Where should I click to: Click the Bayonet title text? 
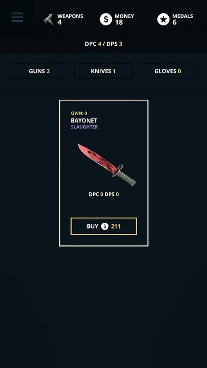pyautogui.click(x=84, y=121)
